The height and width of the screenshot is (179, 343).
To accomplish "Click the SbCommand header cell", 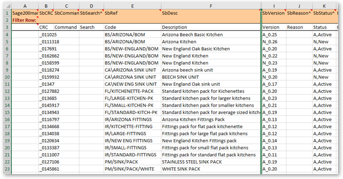I will click(67, 13).
